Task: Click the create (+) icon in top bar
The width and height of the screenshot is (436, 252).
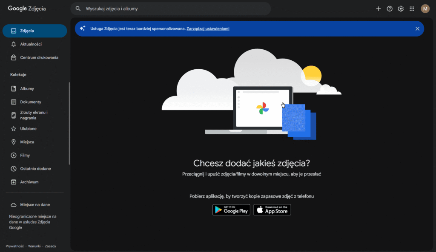Action: [x=379, y=8]
